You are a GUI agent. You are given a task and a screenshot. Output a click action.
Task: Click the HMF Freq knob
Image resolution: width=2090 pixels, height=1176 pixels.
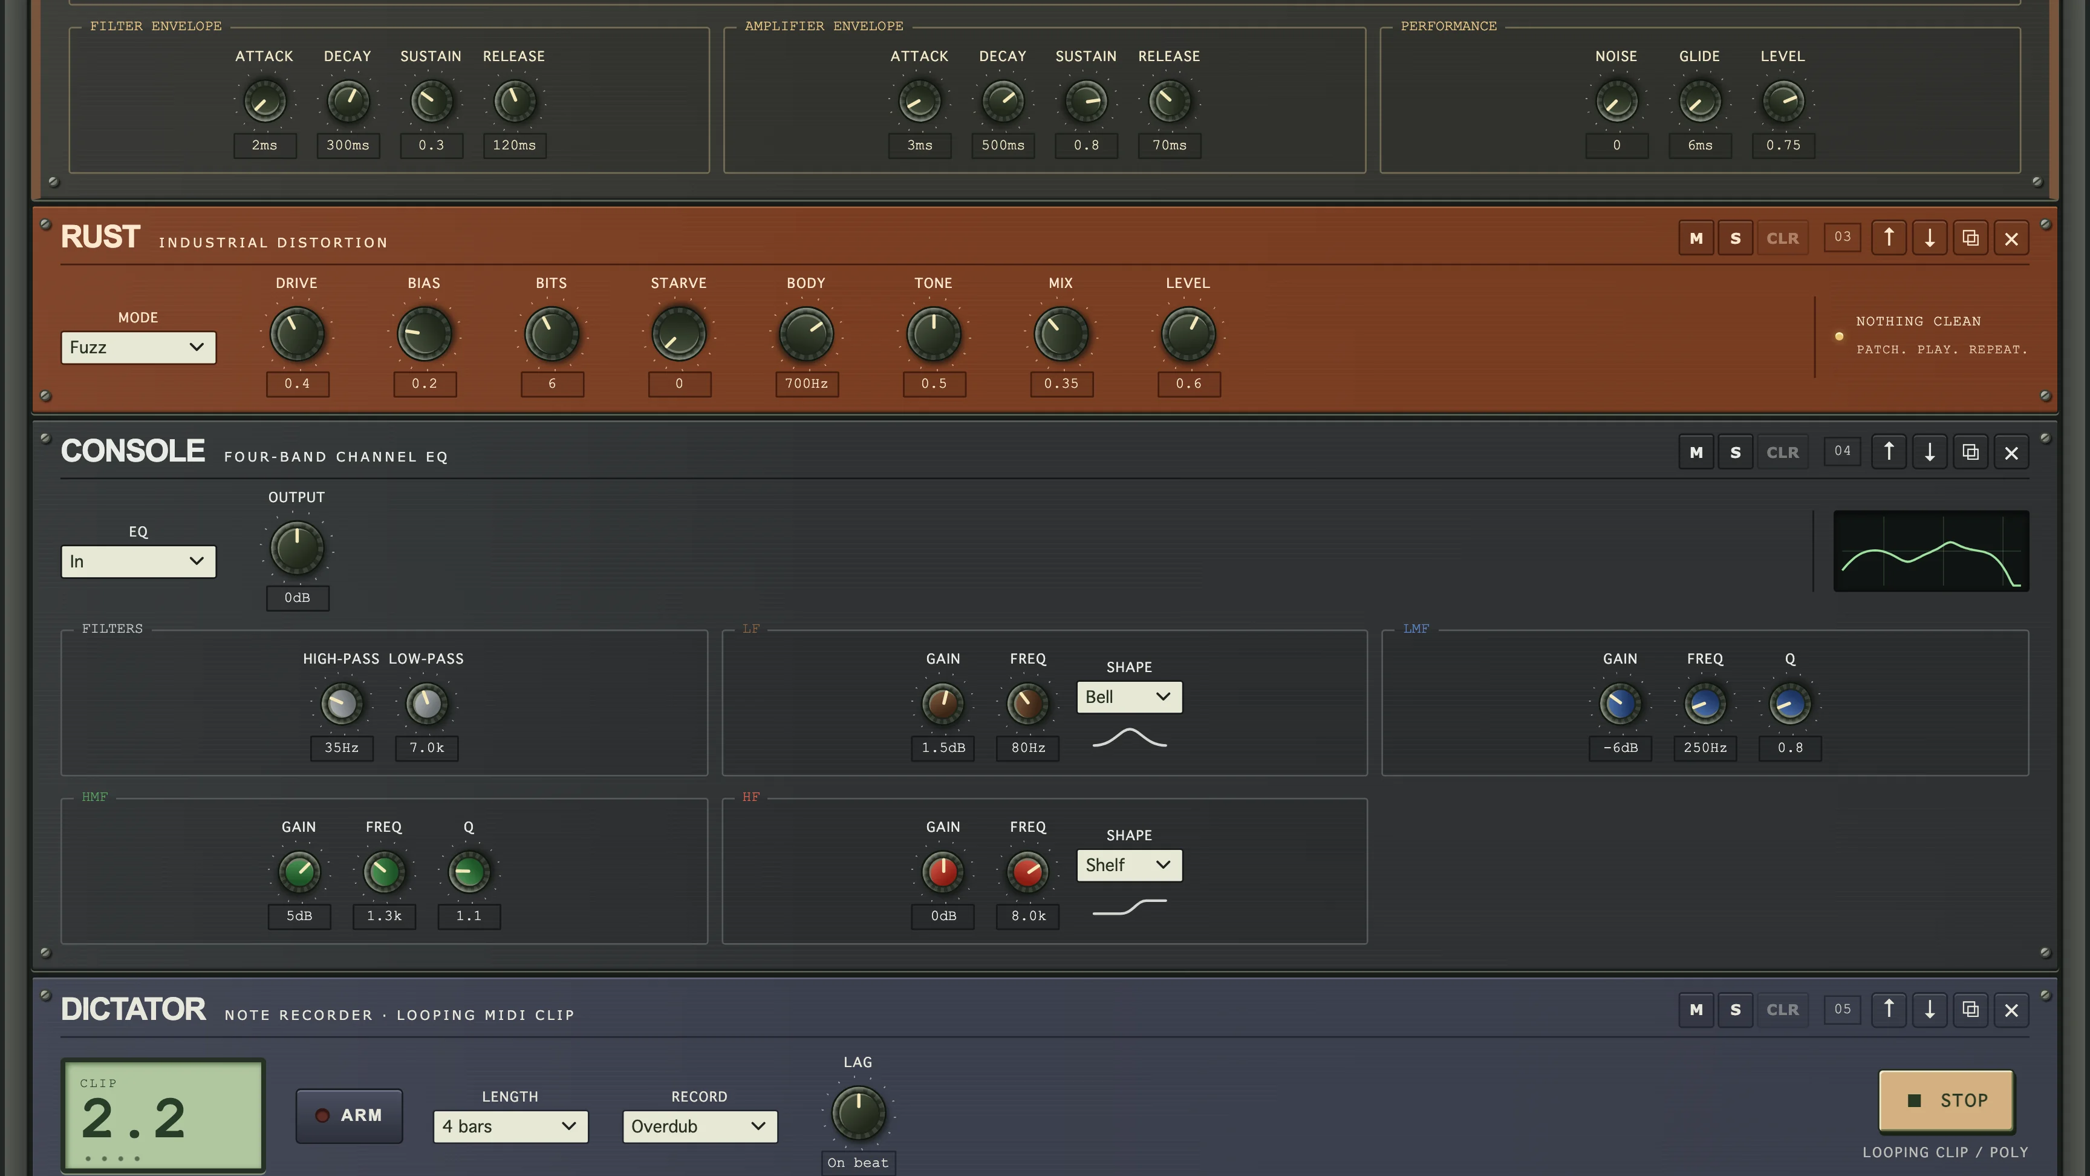coord(384,872)
